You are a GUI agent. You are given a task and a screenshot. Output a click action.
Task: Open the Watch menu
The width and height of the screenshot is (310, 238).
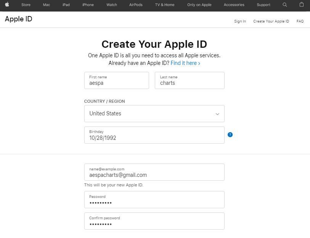pyautogui.click(x=112, y=5)
